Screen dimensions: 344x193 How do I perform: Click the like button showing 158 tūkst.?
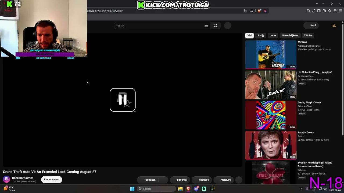point(148,180)
